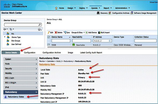Click the Sync icon

tap(65, 32)
